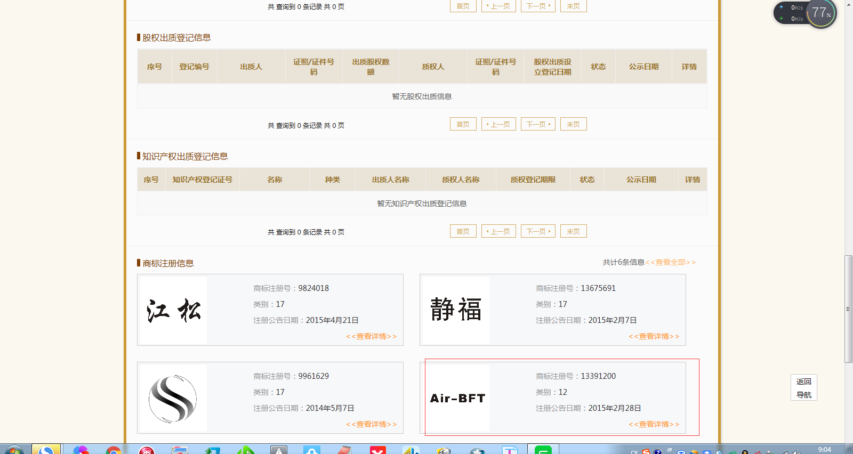Go to 末页 under 股权出质登记信息 table
This screenshot has height=454, width=853.
574,124
